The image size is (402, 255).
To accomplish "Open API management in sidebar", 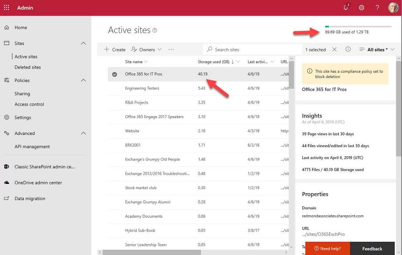I will 32,147.
